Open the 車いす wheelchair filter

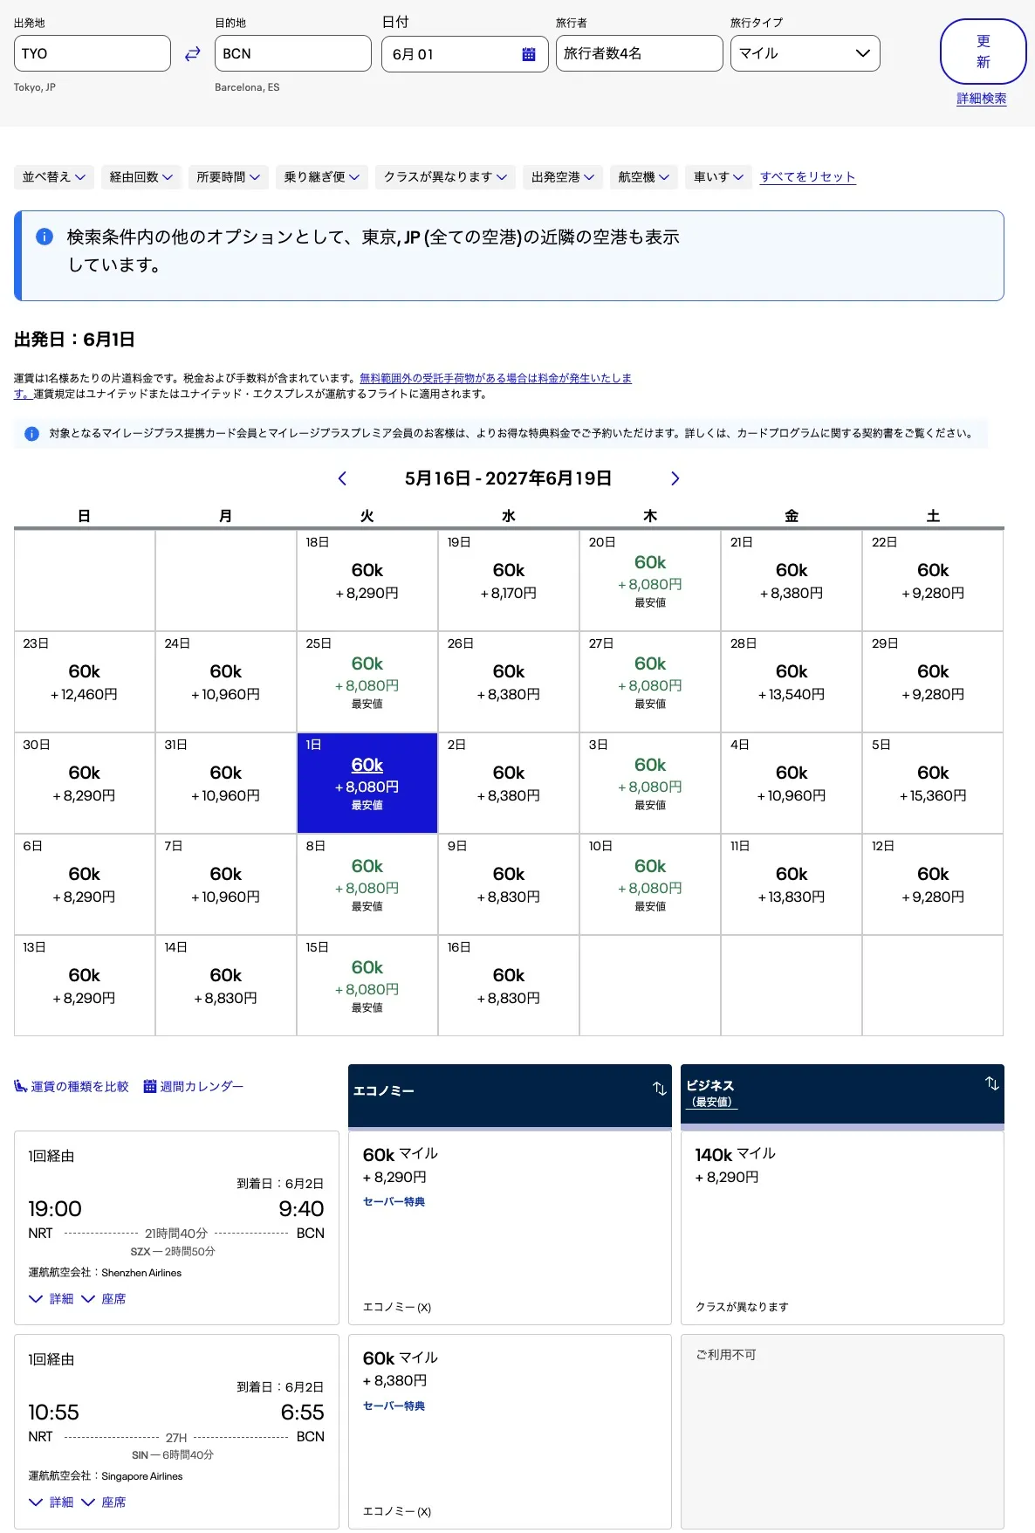pyautogui.click(x=718, y=177)
